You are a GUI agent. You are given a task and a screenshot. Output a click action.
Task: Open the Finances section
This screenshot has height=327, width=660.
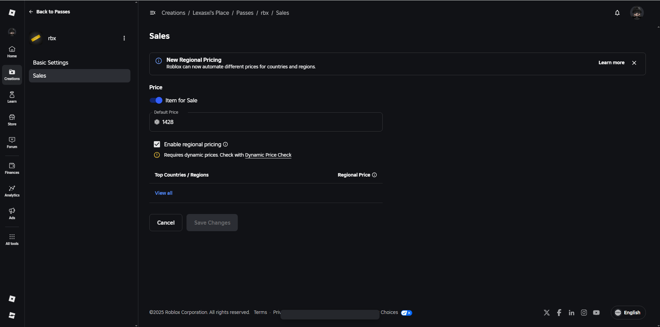point(12,168)
